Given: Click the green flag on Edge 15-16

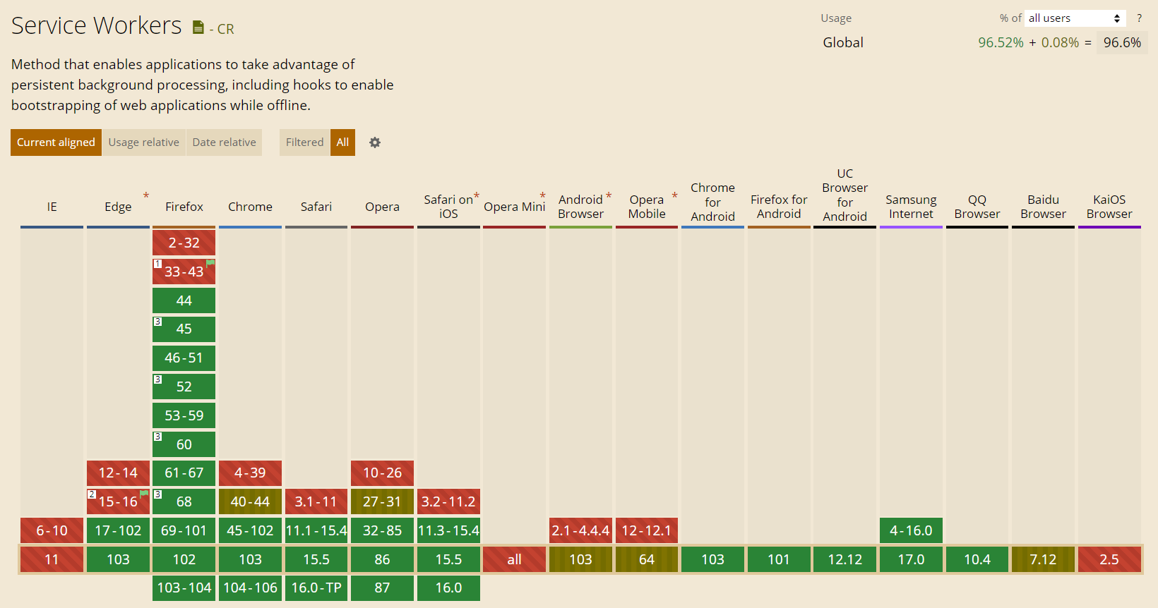Looking at the screenshot, I should point(144,494).
